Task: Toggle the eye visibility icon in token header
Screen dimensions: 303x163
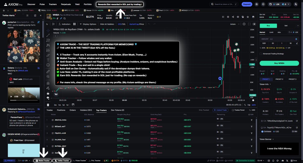Action: point(238,17)
